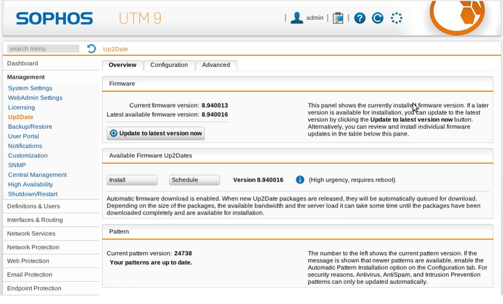This screenshot has width=503, height=304.
Task: Switch to the Advanced tab
Action: click(x=216, y=65)
